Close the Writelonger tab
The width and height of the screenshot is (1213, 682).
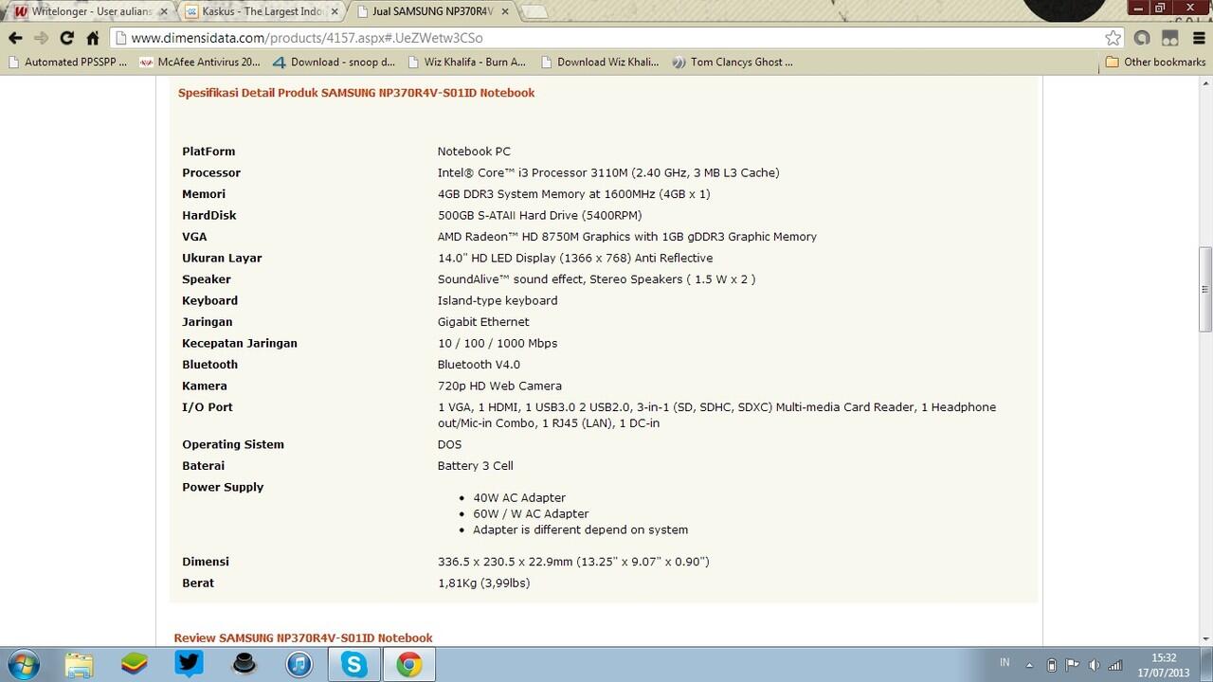(x=163, y=11)
